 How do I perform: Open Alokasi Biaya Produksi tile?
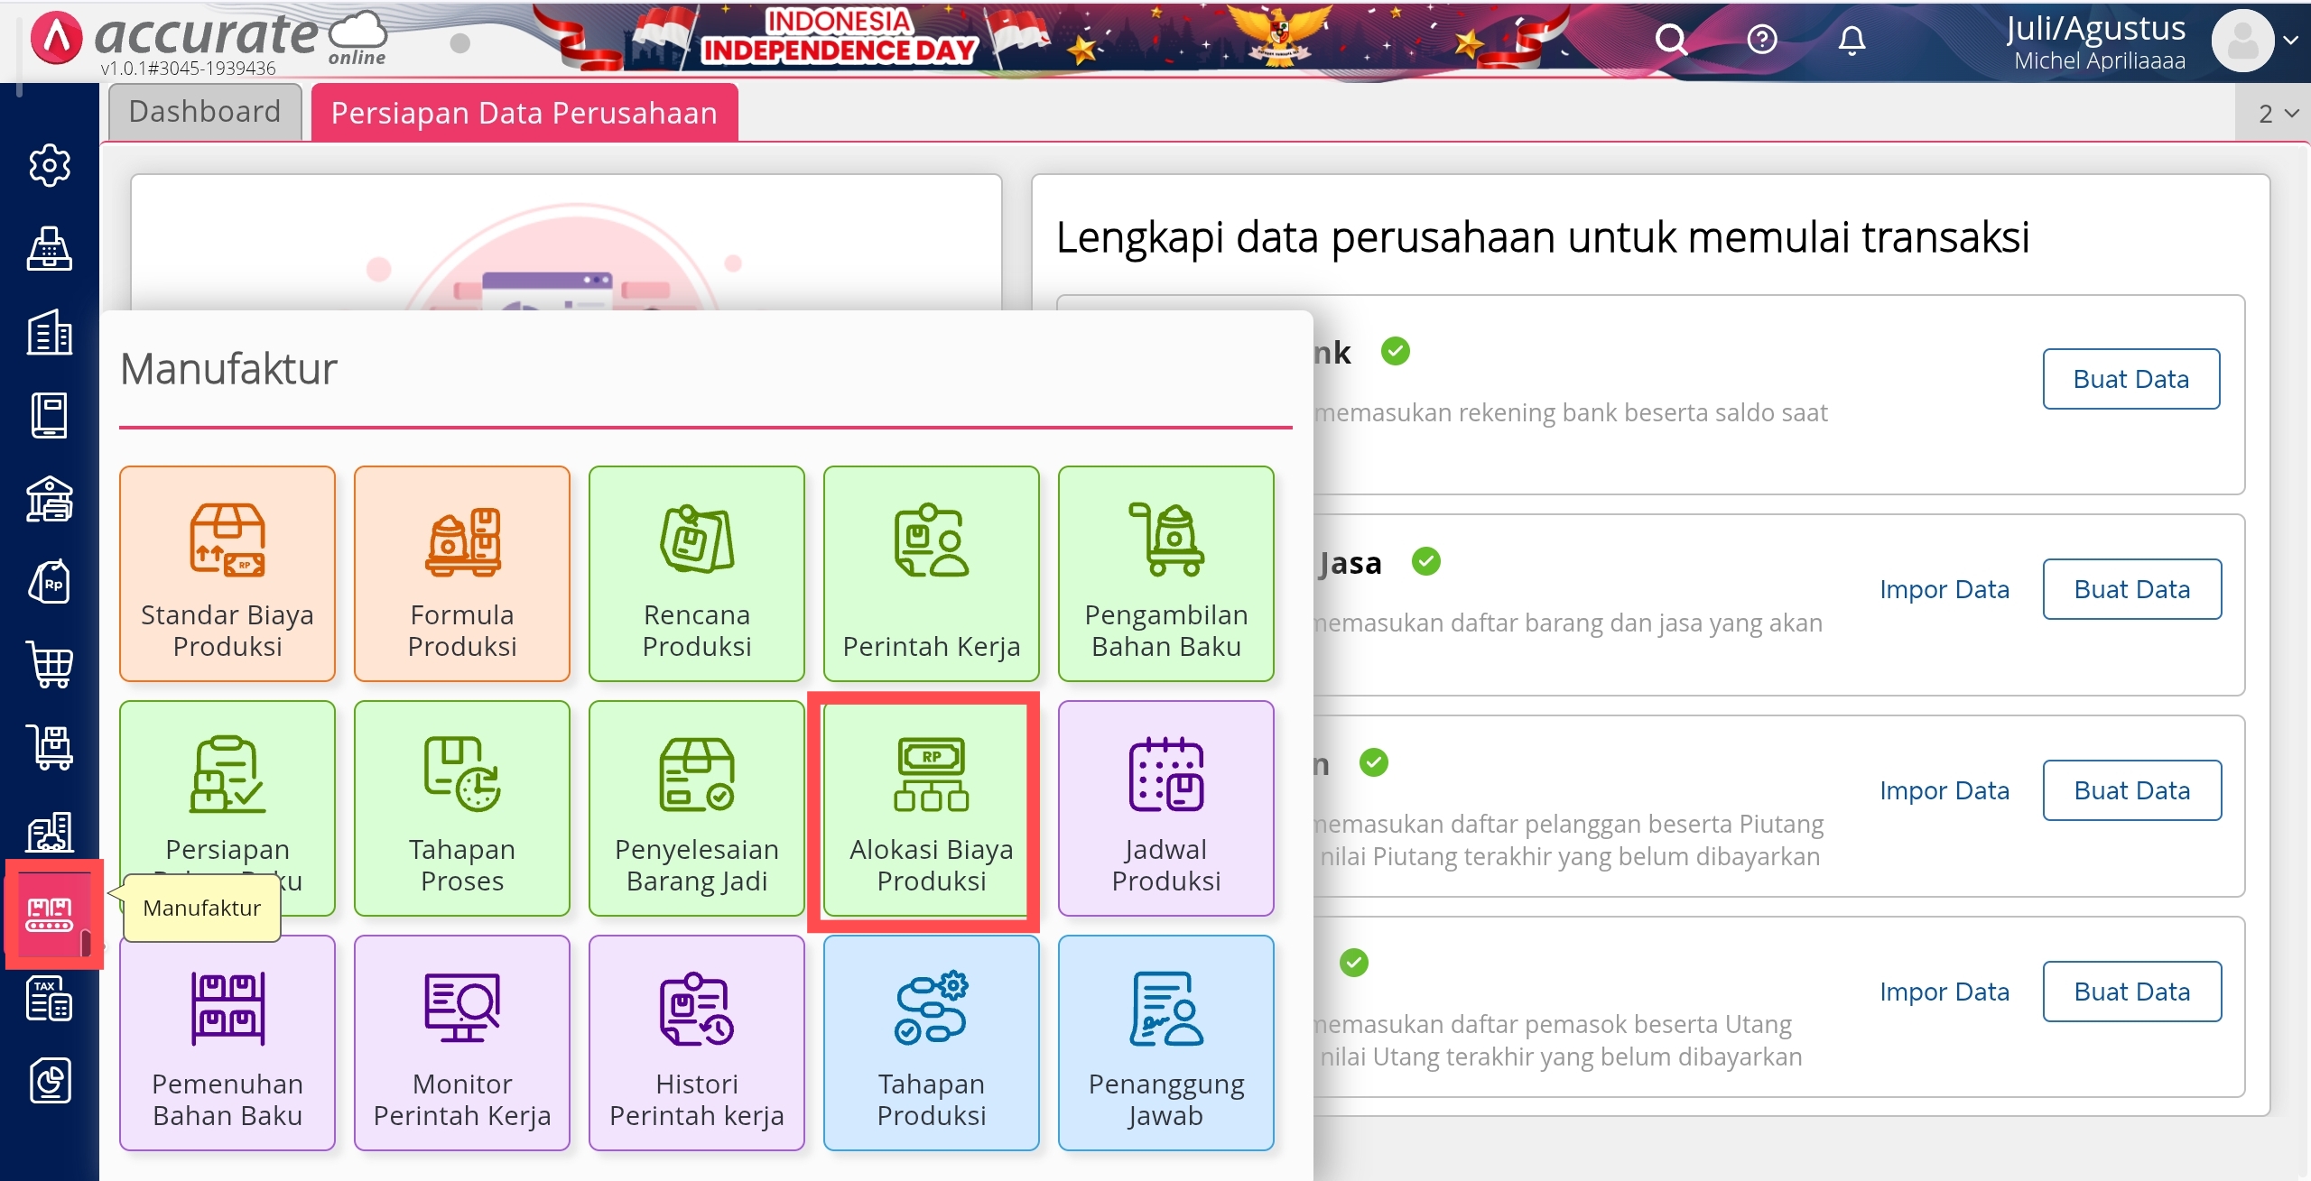(931, 809)
